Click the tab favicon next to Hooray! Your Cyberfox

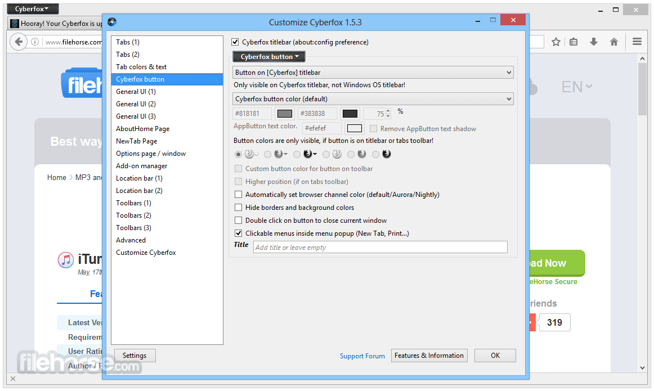click(15, 23)
